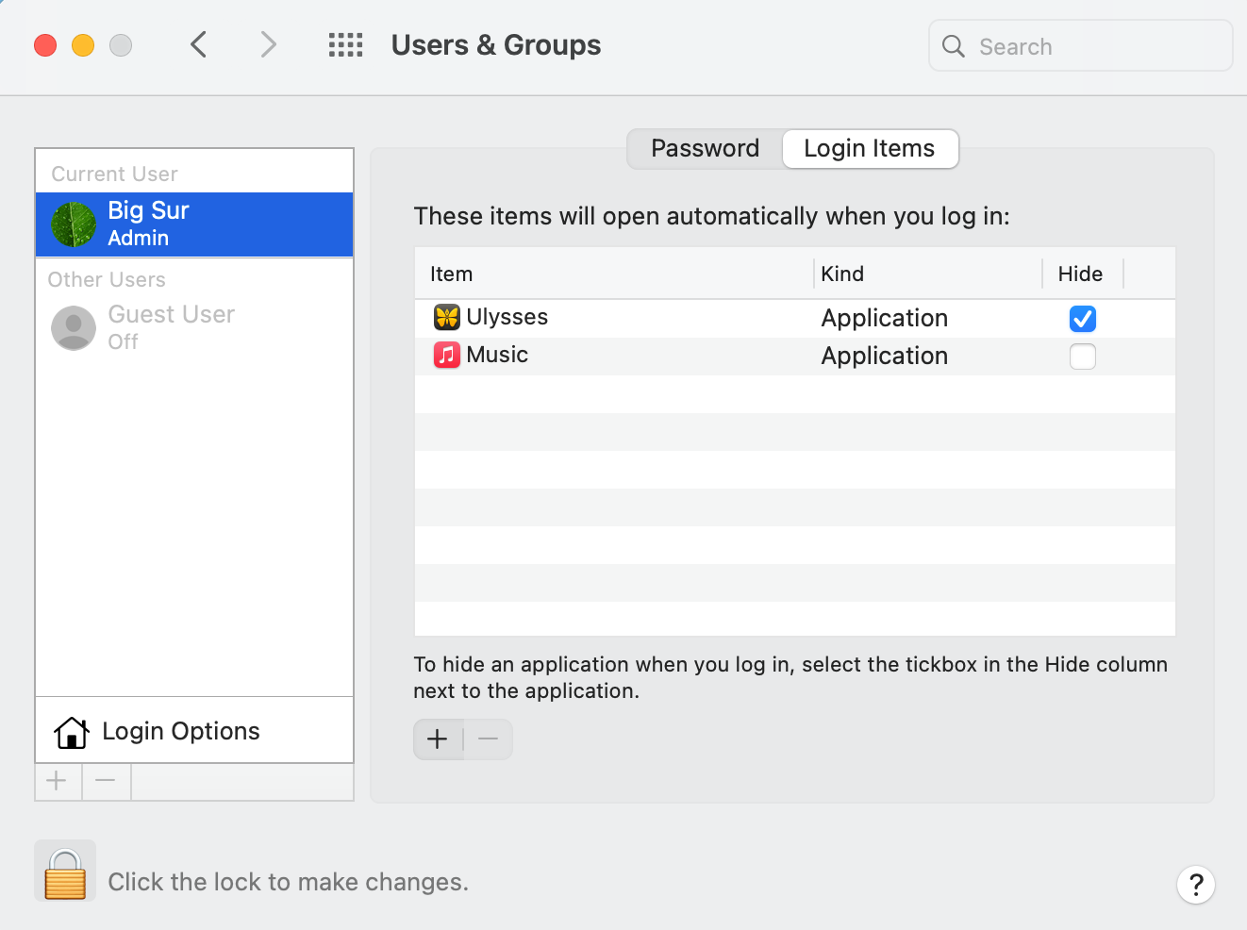The width and height of the screenshot is (1247, 930).
Task: Remove selected login item with minus
Action: (488, 739)
